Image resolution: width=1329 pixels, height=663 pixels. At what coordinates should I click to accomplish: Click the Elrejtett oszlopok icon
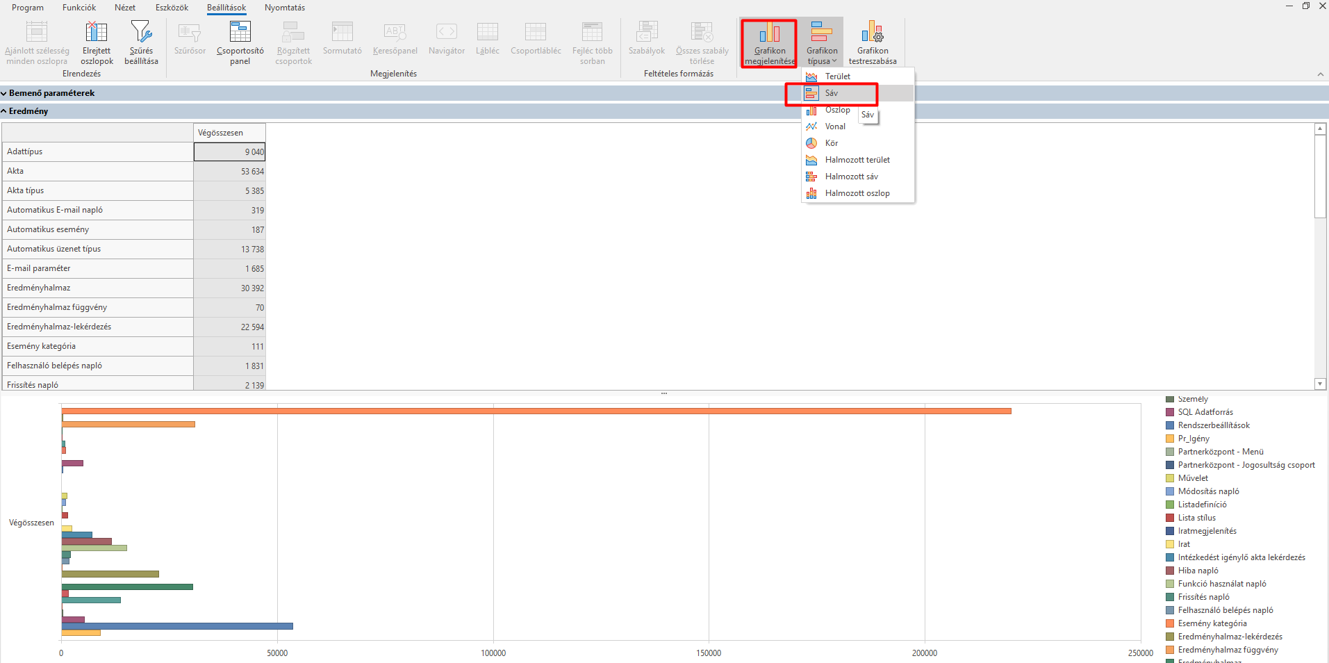coord(97,33)
